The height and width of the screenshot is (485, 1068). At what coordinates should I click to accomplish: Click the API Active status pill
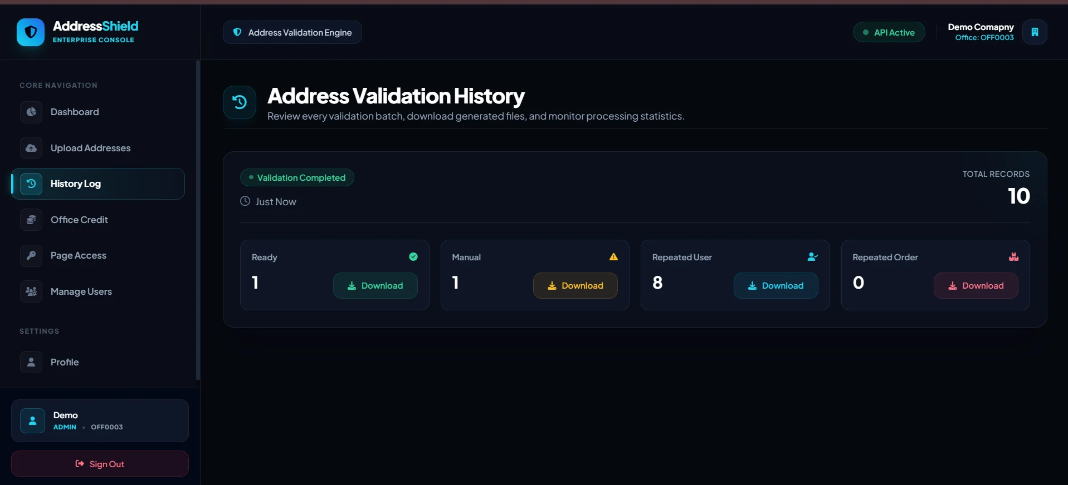click(x=889, y=32)
